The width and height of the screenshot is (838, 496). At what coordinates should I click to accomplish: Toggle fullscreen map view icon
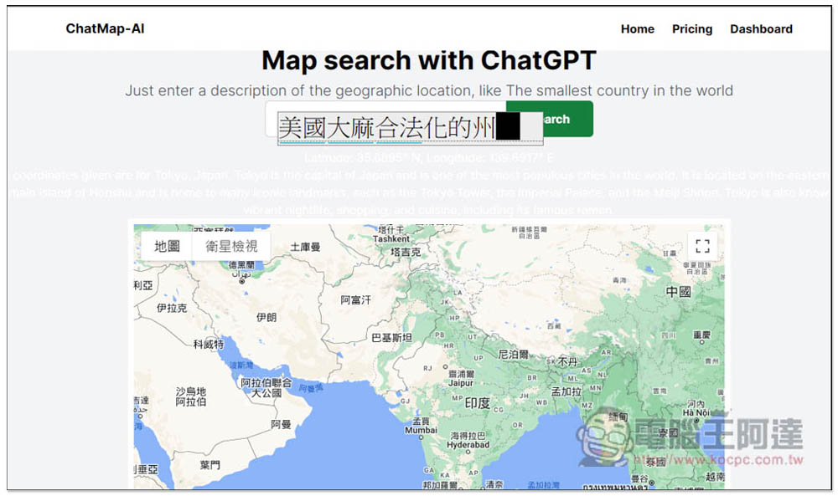702,246
